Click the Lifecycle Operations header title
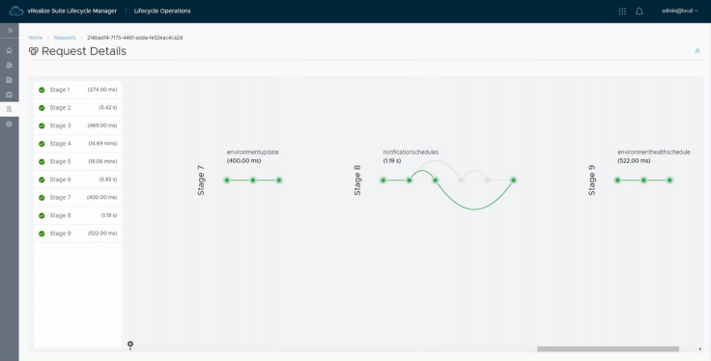 [162, 11]
